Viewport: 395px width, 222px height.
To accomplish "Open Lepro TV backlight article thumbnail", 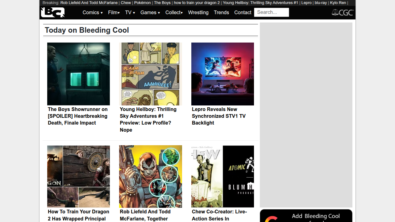I will pos(222,74).
